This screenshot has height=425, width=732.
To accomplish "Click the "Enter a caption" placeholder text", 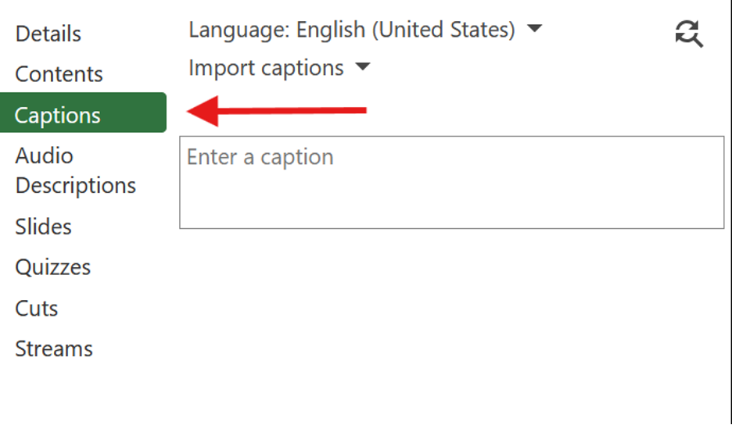I will 260,157.
